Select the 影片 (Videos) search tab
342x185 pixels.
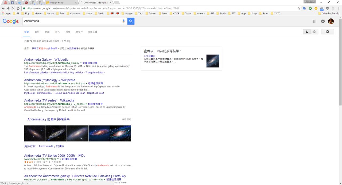pos(57,32)
